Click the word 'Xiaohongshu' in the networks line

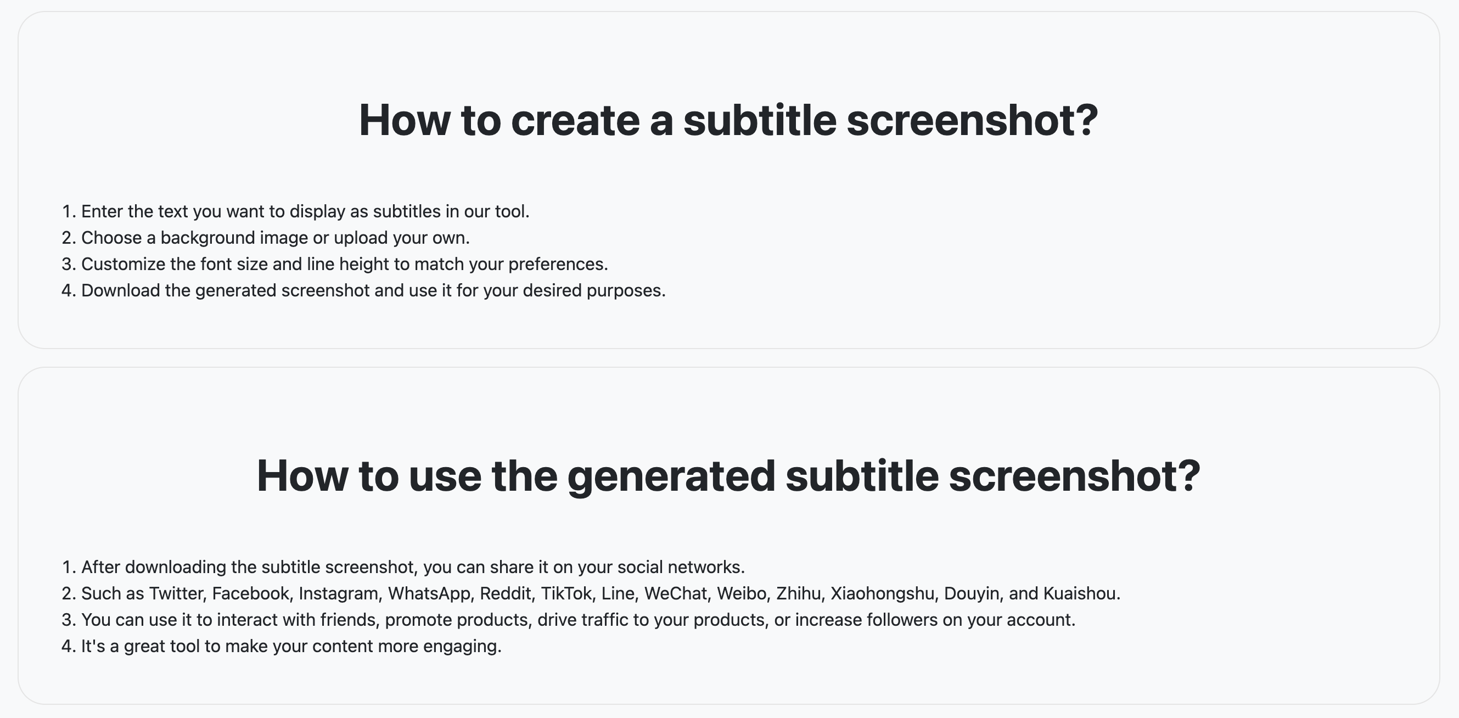[x=883, y=593]
